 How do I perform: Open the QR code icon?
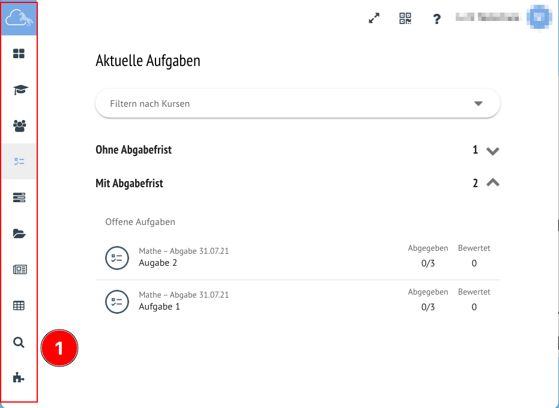[405, 19]
